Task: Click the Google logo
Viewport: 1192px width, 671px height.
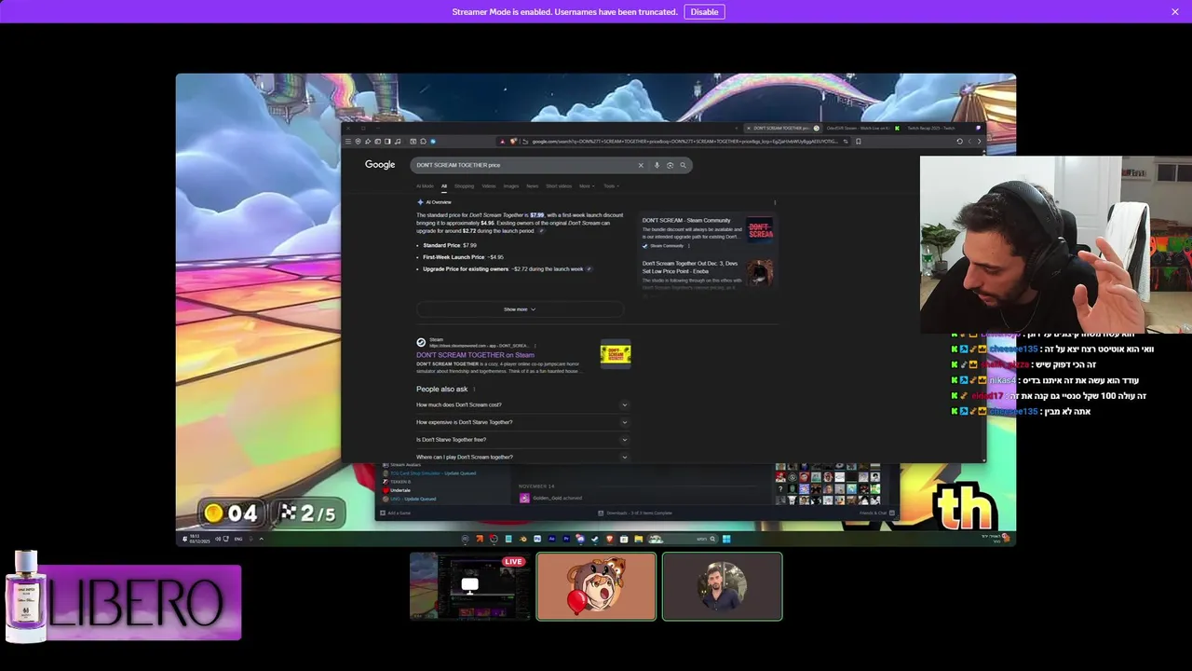Action: click(380, 165)
